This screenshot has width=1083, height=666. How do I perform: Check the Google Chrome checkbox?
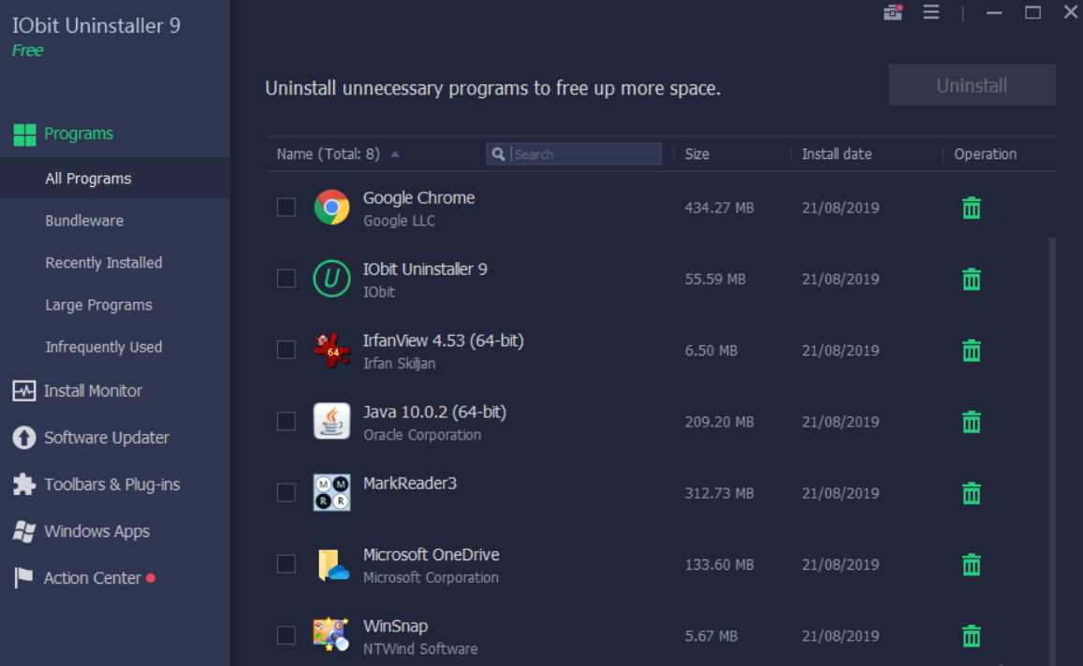pos(285,207)
